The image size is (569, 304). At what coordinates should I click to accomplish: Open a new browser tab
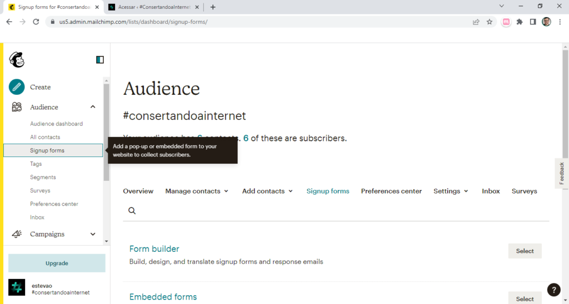coord(213,7)
